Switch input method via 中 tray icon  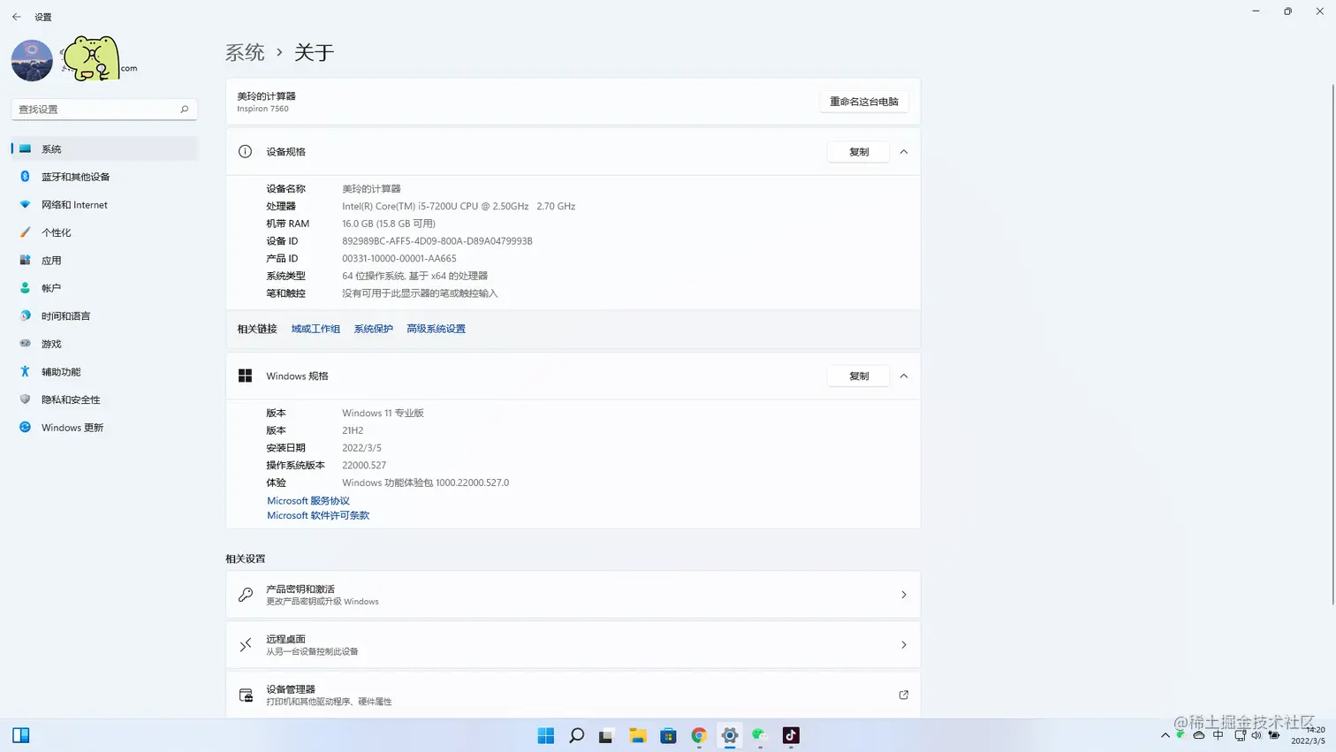1218,735
